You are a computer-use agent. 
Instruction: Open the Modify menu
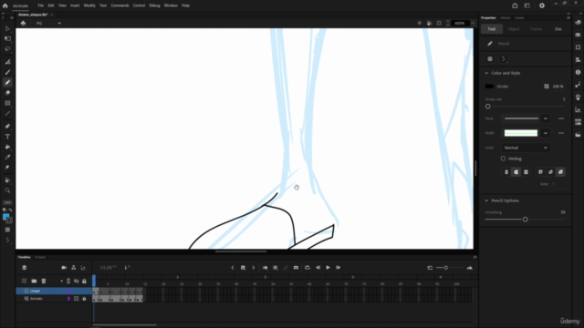89,5
